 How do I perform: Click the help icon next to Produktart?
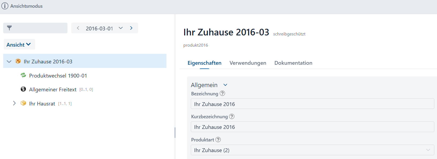coord(218,140)
